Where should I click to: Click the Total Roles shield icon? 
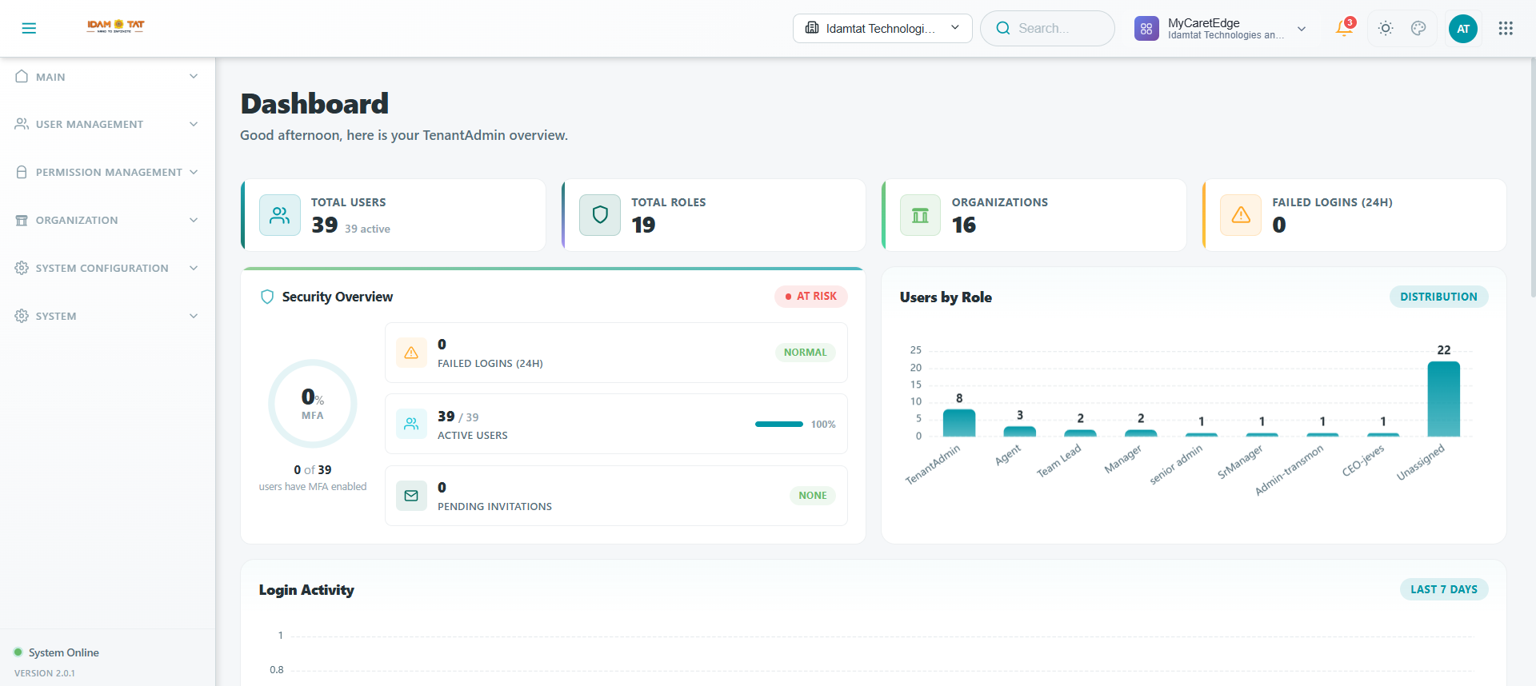pyautogui.click(x=600, y=215)
